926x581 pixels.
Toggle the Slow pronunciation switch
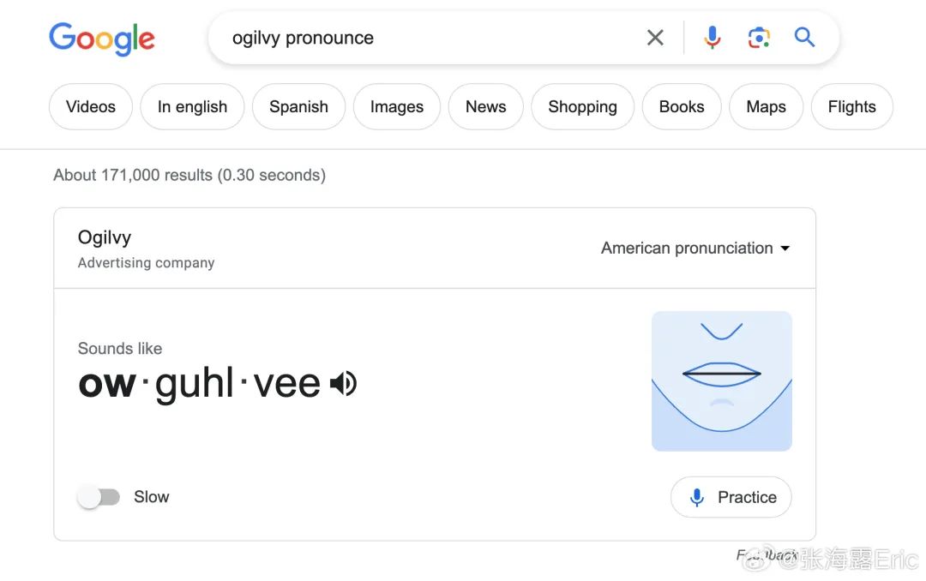(x=99, y=497)
